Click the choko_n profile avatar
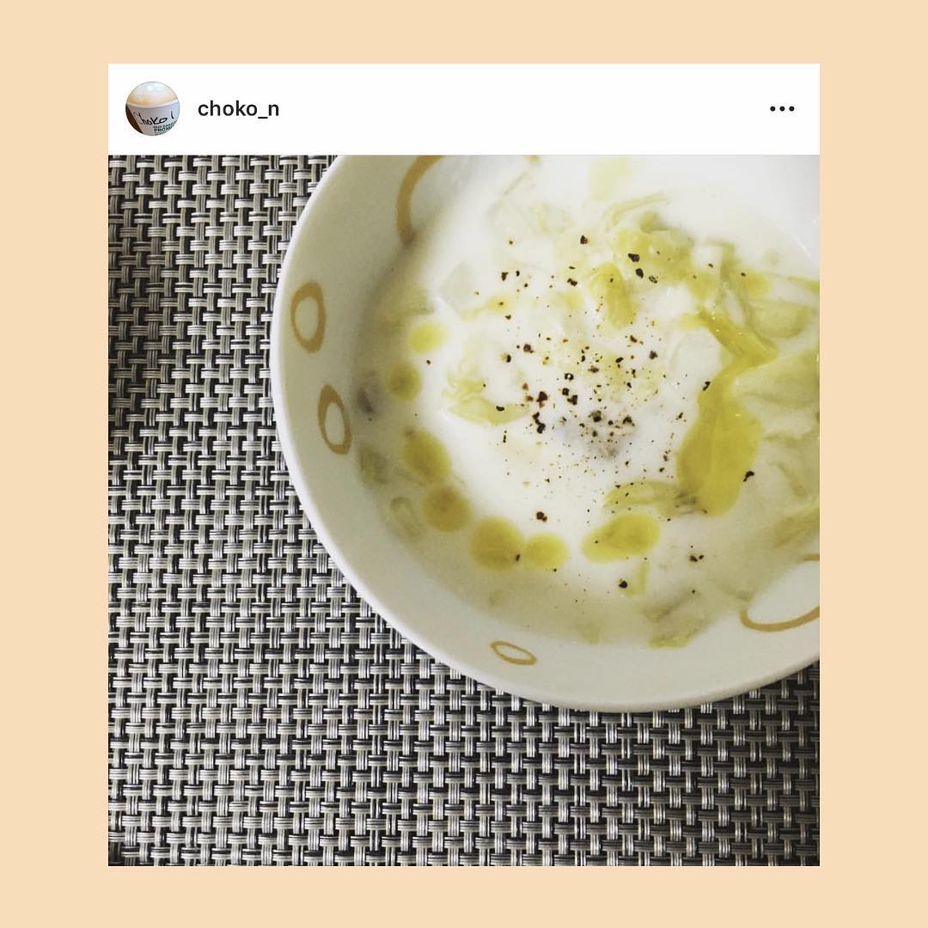Viewport: 928px width, 928px height. click(x=153, y=109)
